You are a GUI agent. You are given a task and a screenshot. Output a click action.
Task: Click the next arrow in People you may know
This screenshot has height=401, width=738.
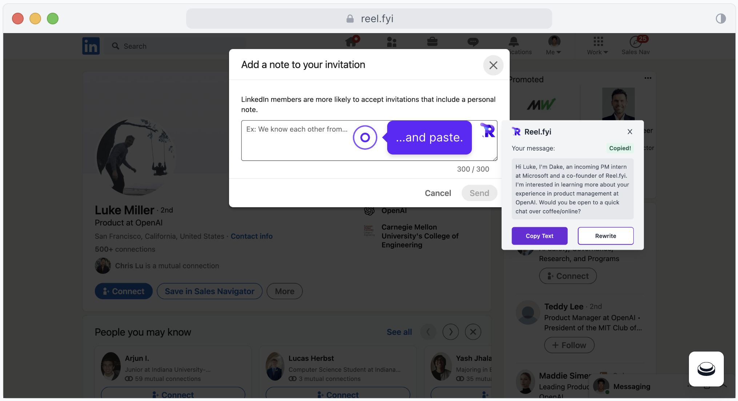[450, 332]
